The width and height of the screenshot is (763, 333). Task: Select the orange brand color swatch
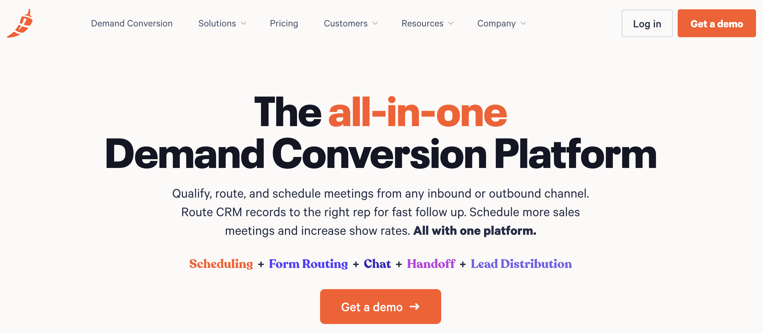click(x=23, y=23)
